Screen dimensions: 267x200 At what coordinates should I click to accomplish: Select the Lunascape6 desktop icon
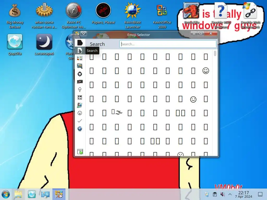[x=44, y=45]
